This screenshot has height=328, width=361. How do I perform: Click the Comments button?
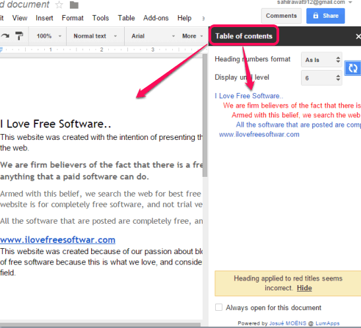click(x=281, y=16)
